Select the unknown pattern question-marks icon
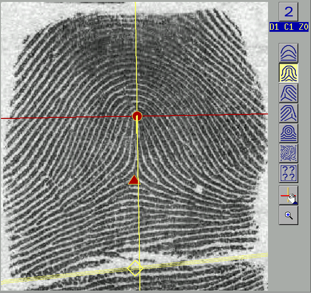The image size is (311, 293). click(x=289, y=173)
